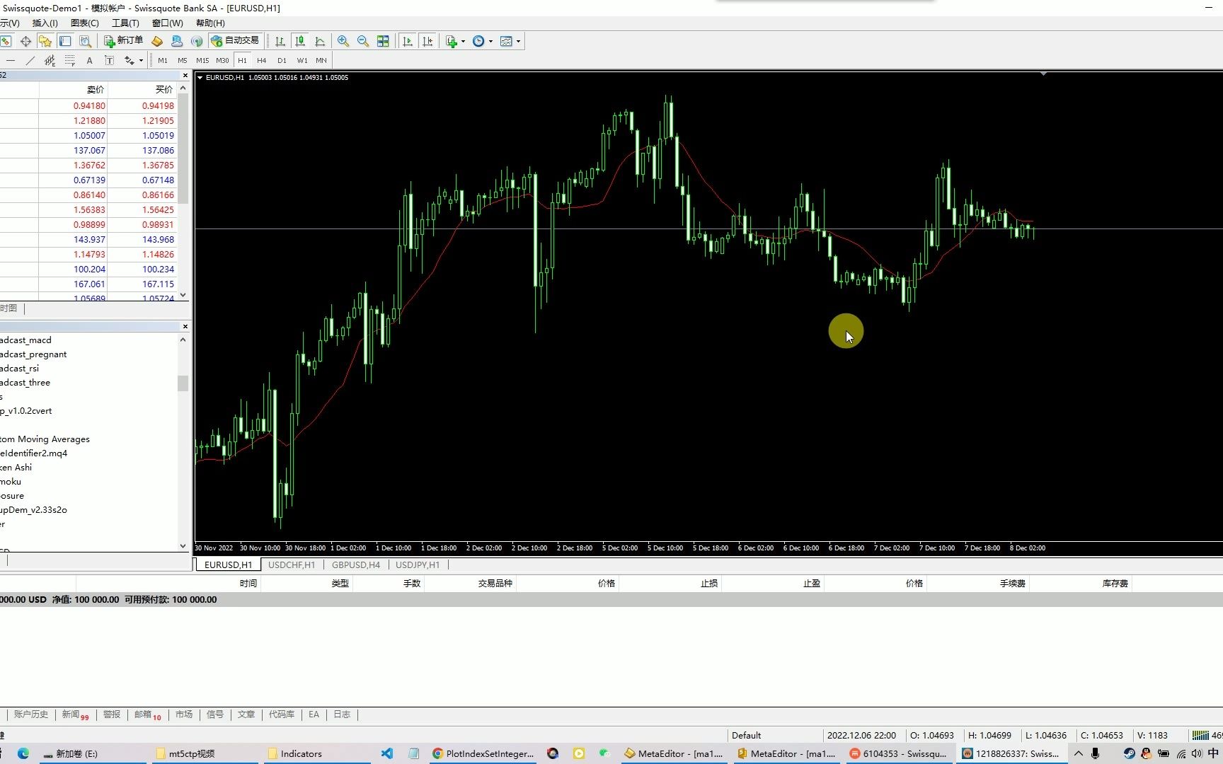Select the text 'A' drawing tool
Image resolution: width=1223 pixels, height=764 pixels.
(89, 60)
